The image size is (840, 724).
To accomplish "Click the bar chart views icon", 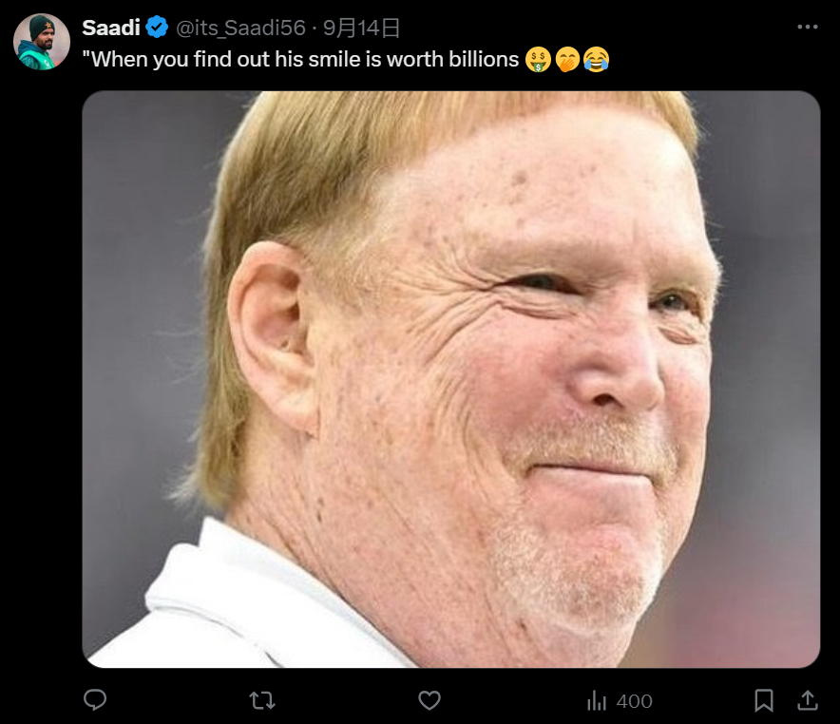I will click(x=596, y=700).
